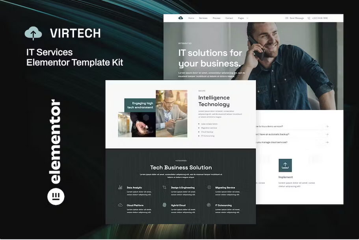Click the Cloud Platform cloud icon
The image size is (359, 240).
coord(120,205)
